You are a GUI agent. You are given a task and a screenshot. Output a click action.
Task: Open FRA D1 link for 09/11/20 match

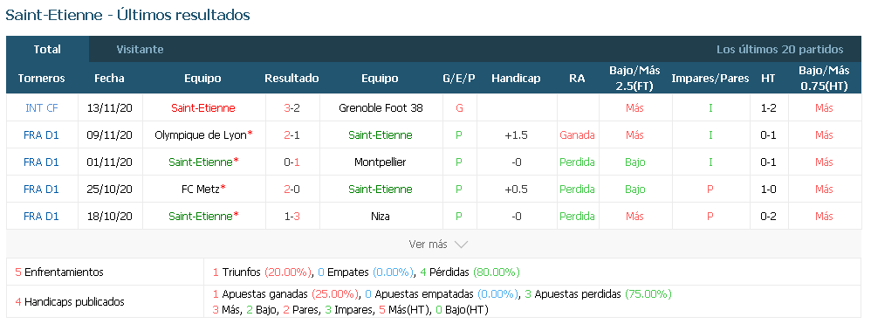42,135
